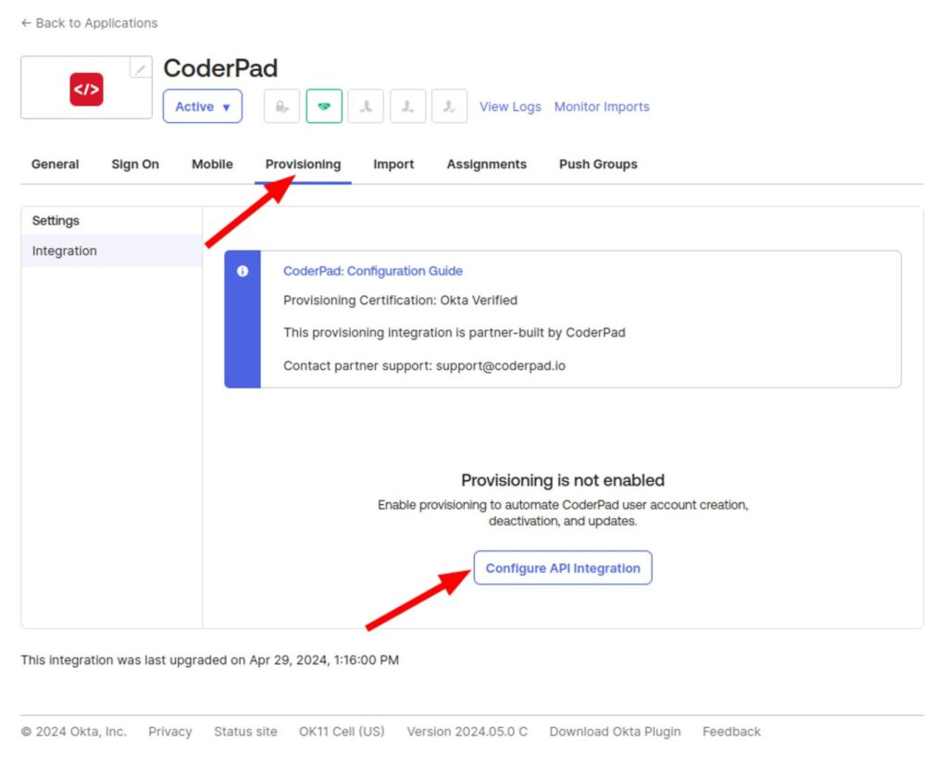Select the Settings section header

point(56,221)
